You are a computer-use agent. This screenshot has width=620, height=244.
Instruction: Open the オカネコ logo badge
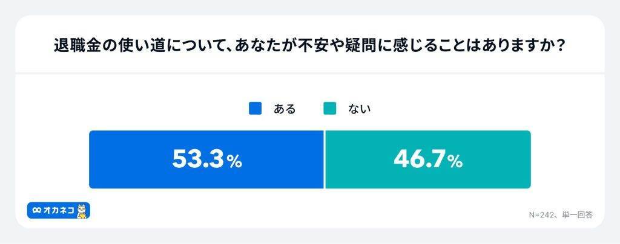[x=58, y=210]
